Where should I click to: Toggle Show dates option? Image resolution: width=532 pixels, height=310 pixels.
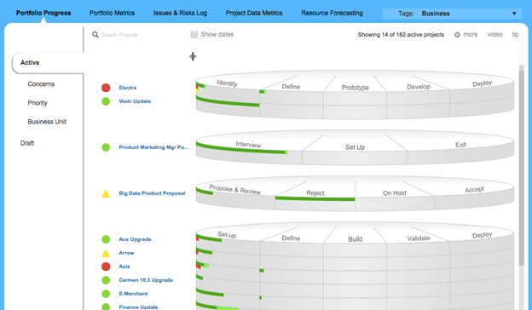coord(212,35)
